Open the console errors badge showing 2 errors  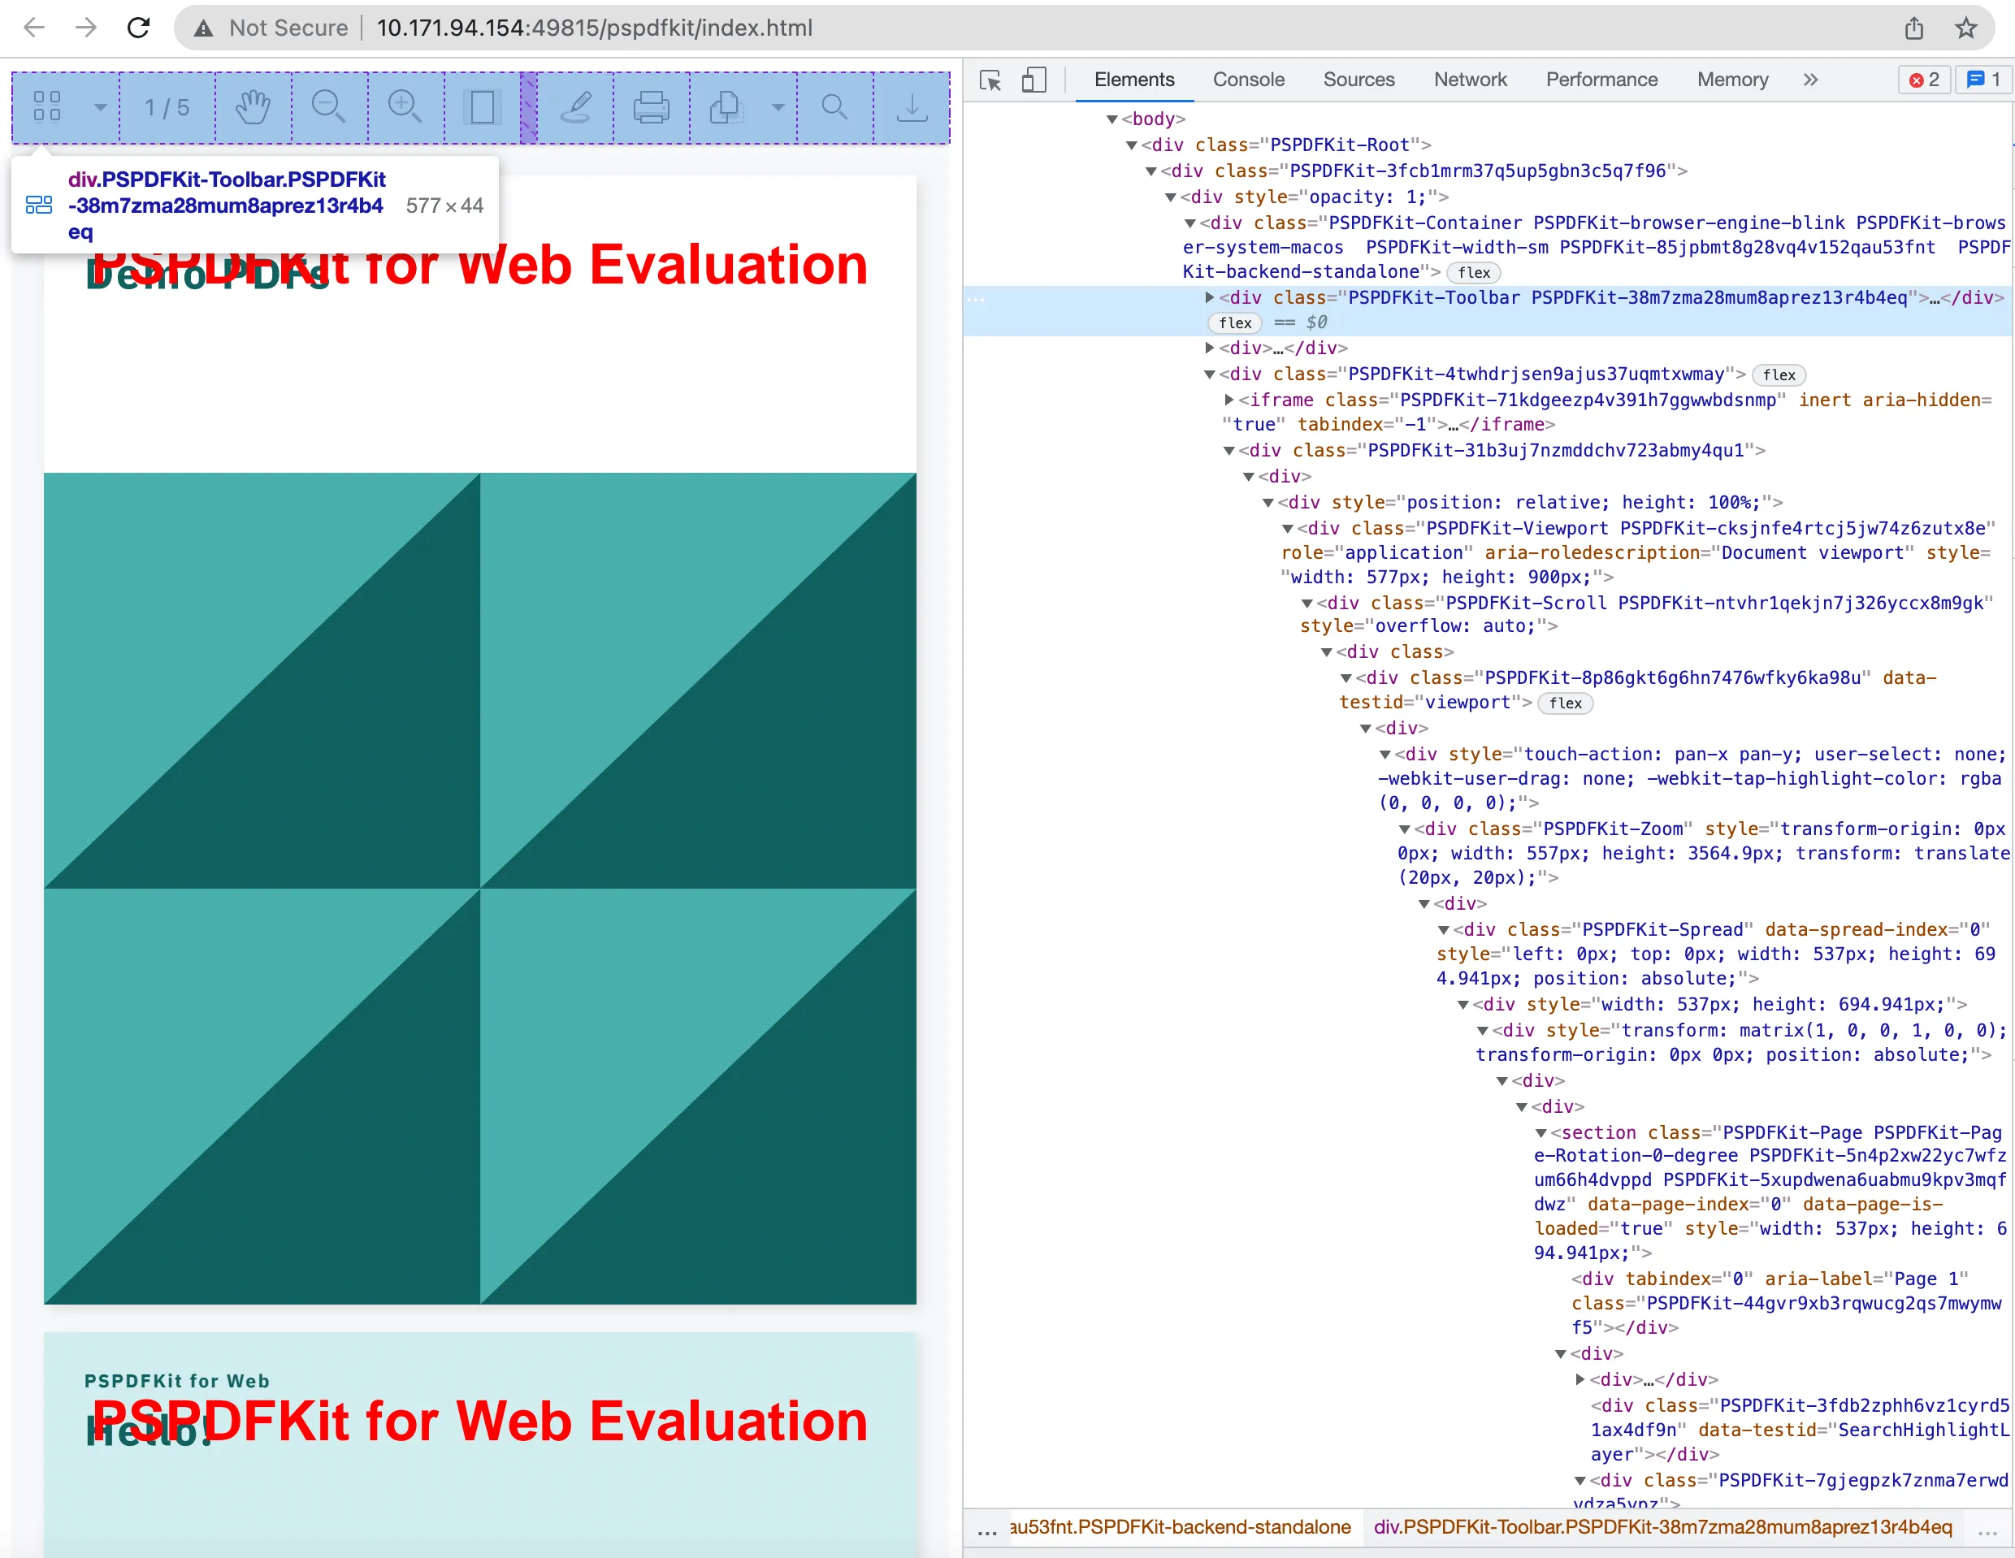coord(1925,80)
